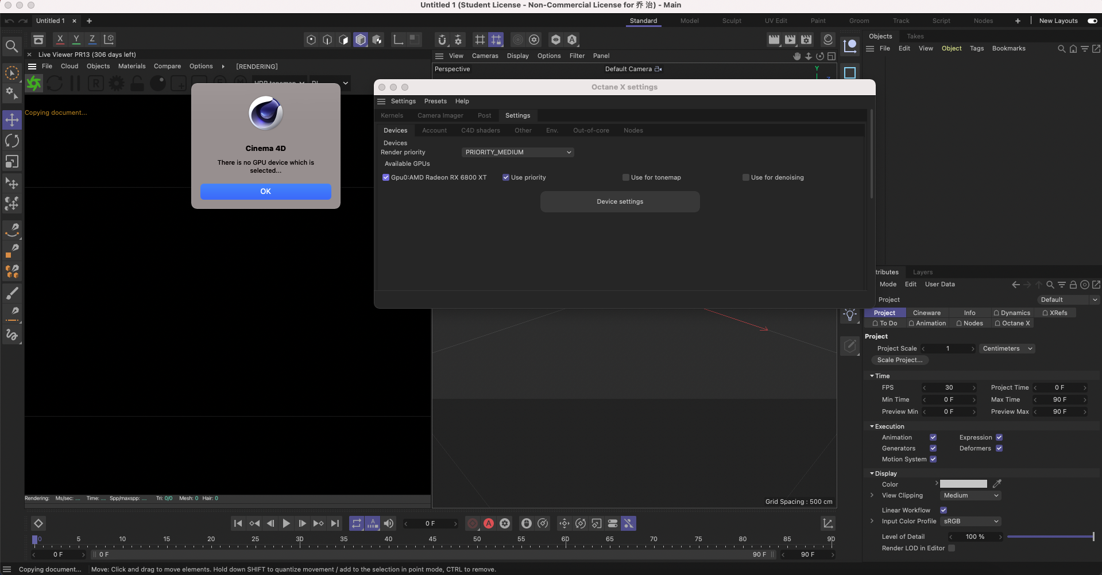1102x575 pixels.
Task: Open the Project Default preset dropdown
Action: coord(1069,300)
